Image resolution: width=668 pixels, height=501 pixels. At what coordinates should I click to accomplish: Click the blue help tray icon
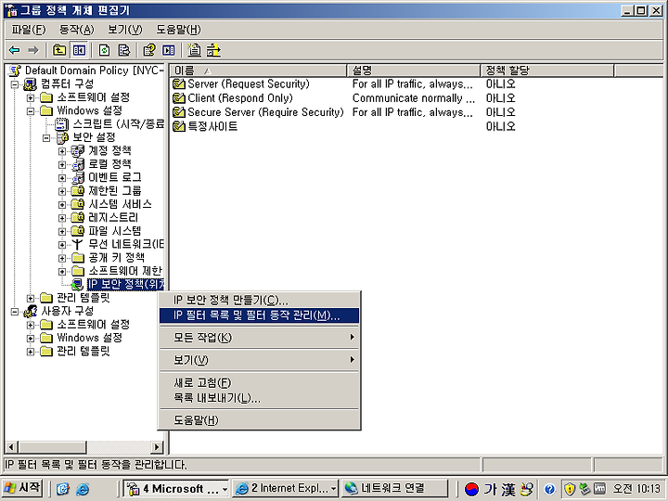pyautogui.click(x=550, y=489)
